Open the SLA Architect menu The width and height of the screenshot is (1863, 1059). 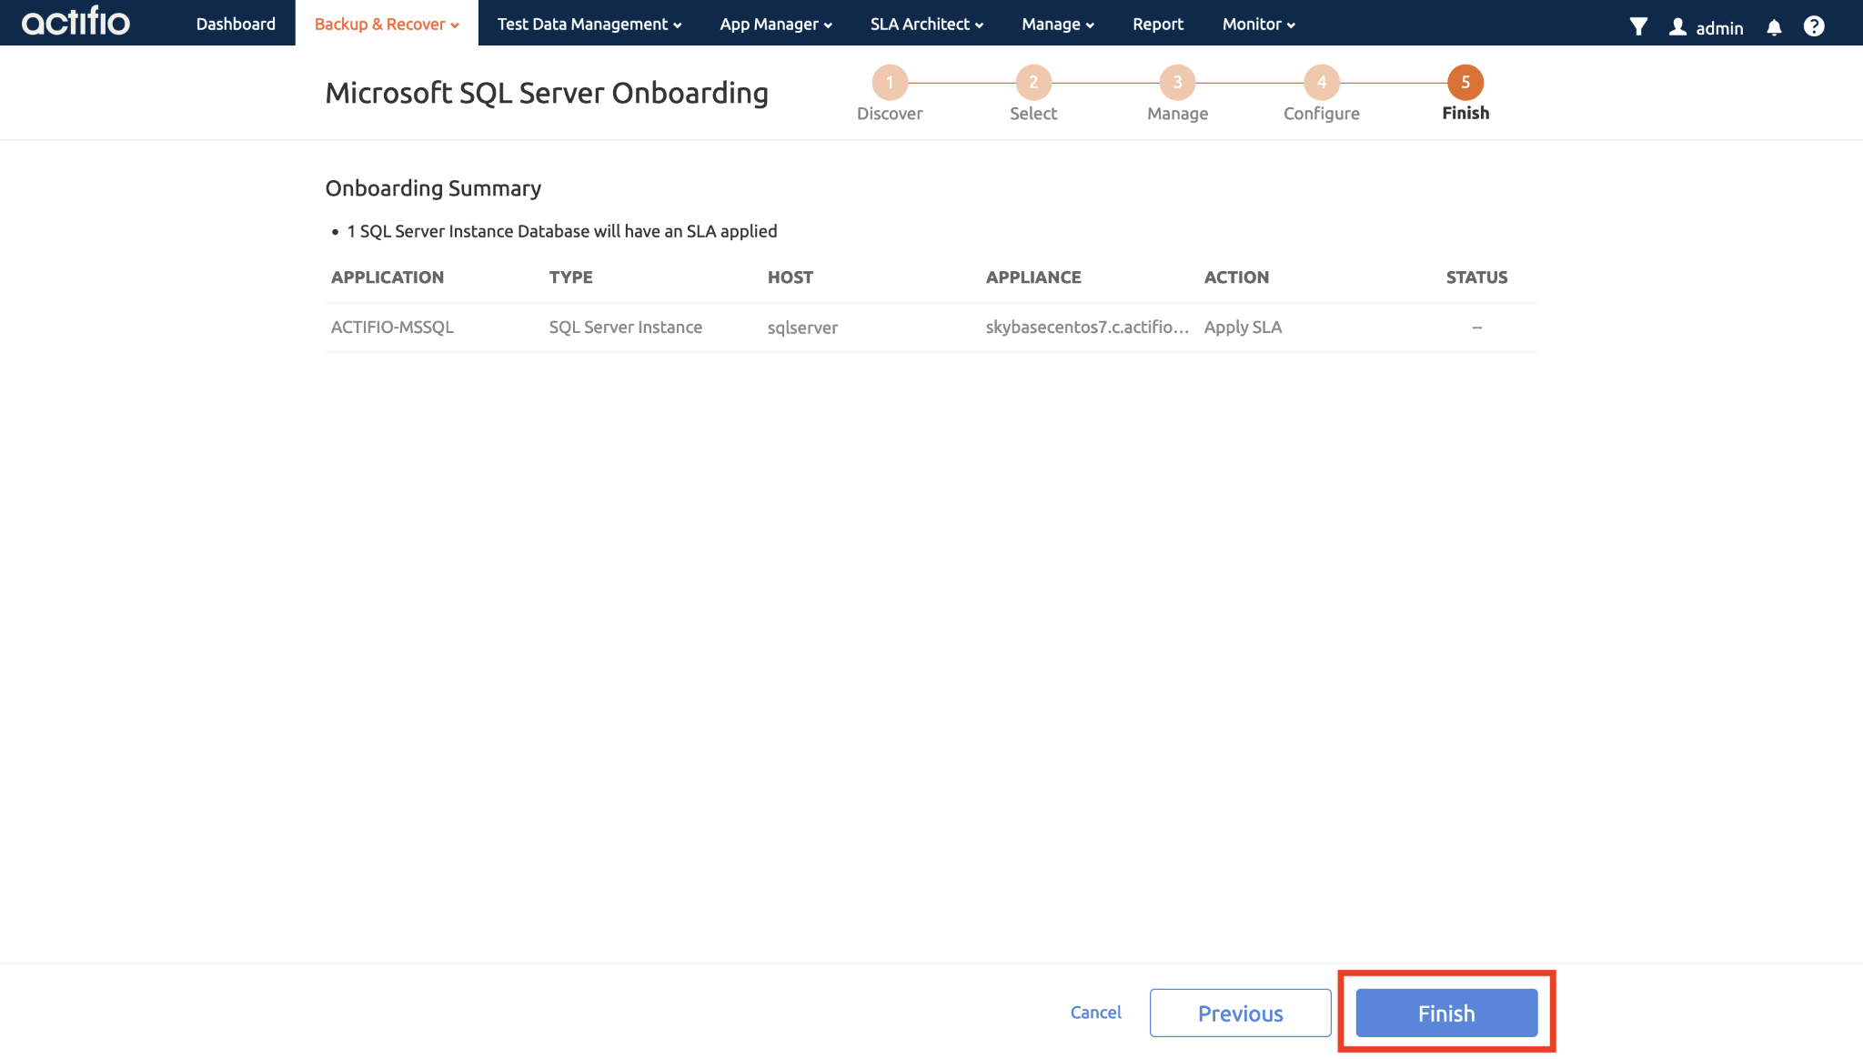[926, 25]
